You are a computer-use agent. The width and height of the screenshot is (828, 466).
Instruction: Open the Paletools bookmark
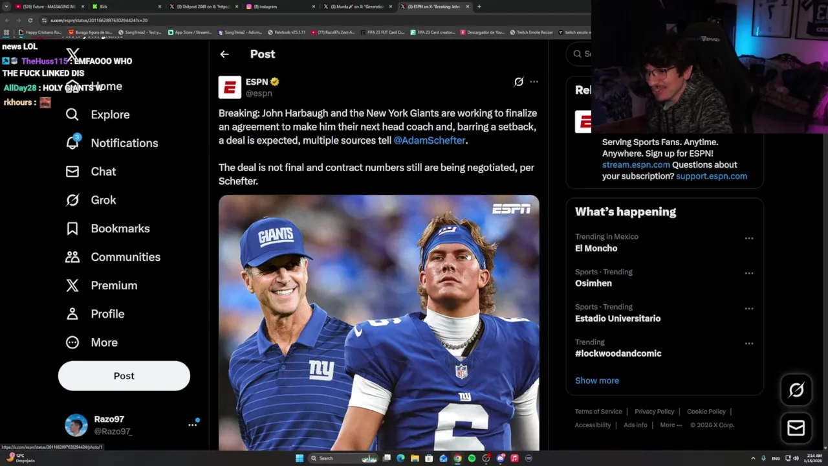click(288, 32)
